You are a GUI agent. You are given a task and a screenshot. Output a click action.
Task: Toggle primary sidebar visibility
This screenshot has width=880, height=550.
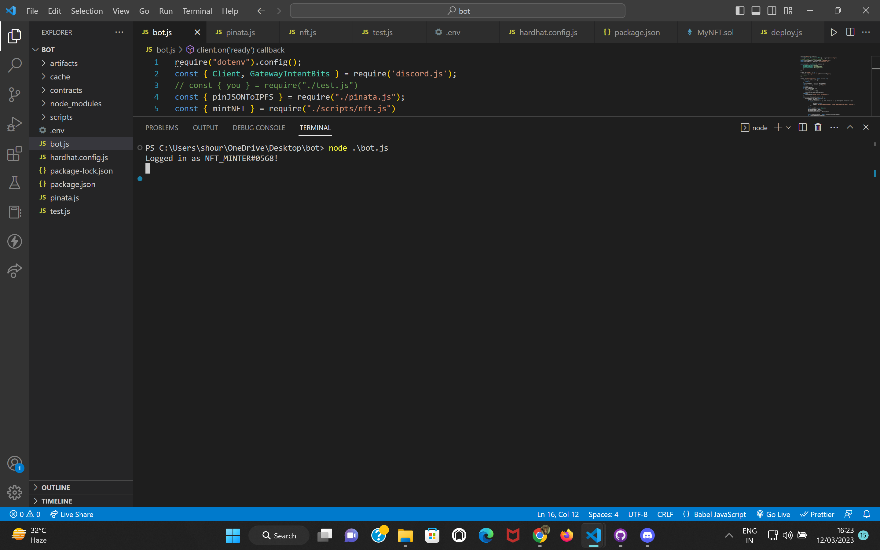point(740,11)
